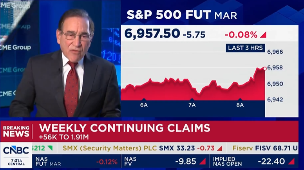Click the 6,966 price axis label
This screenshot has width=304, height=170.
point(275,52)
